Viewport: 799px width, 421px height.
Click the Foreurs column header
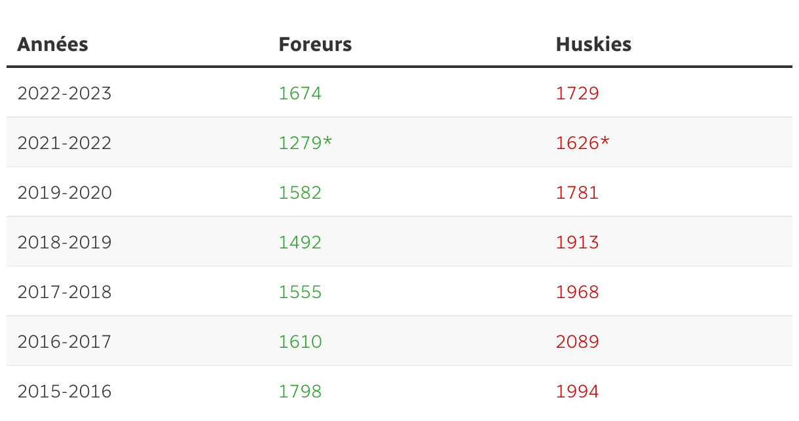point(315,44)
